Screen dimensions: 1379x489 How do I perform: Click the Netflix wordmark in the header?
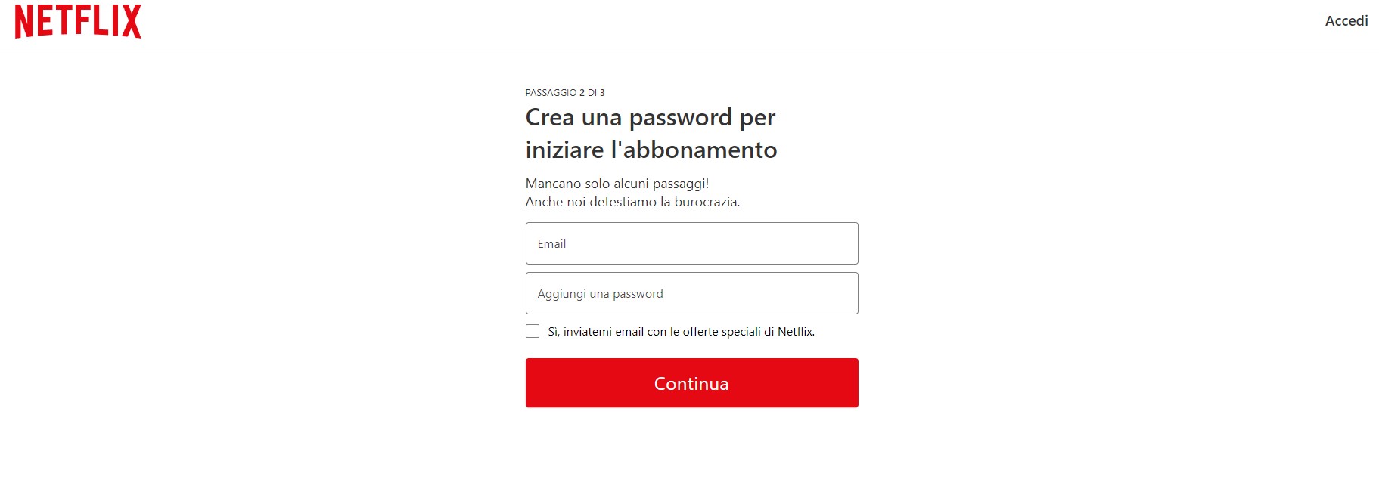pyautogui.click(x=79, y=22)
